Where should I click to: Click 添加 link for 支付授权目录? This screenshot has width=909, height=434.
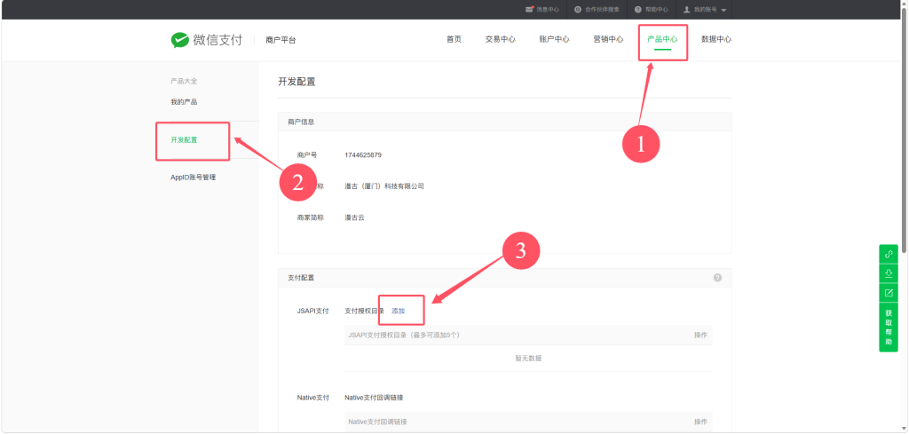point(399,312)
